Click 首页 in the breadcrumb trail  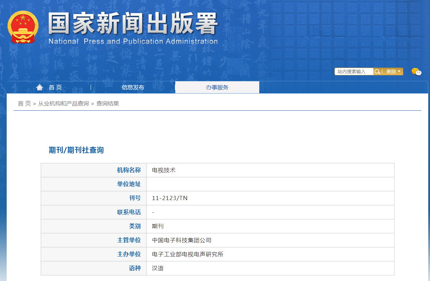click(24, 104)
